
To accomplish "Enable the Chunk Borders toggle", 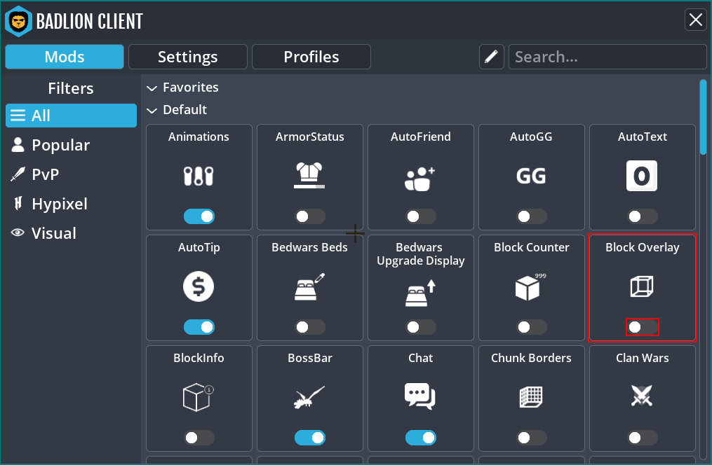I will click(x=531, y=438).
